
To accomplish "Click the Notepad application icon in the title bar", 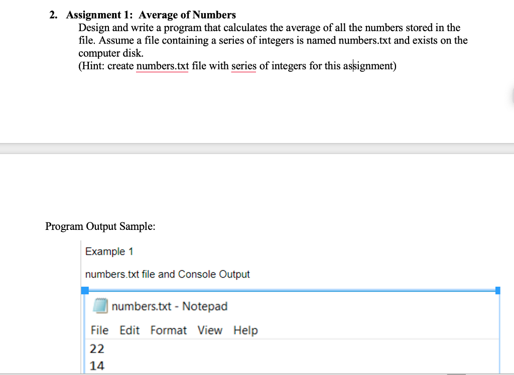I will (x=101, y=306).
